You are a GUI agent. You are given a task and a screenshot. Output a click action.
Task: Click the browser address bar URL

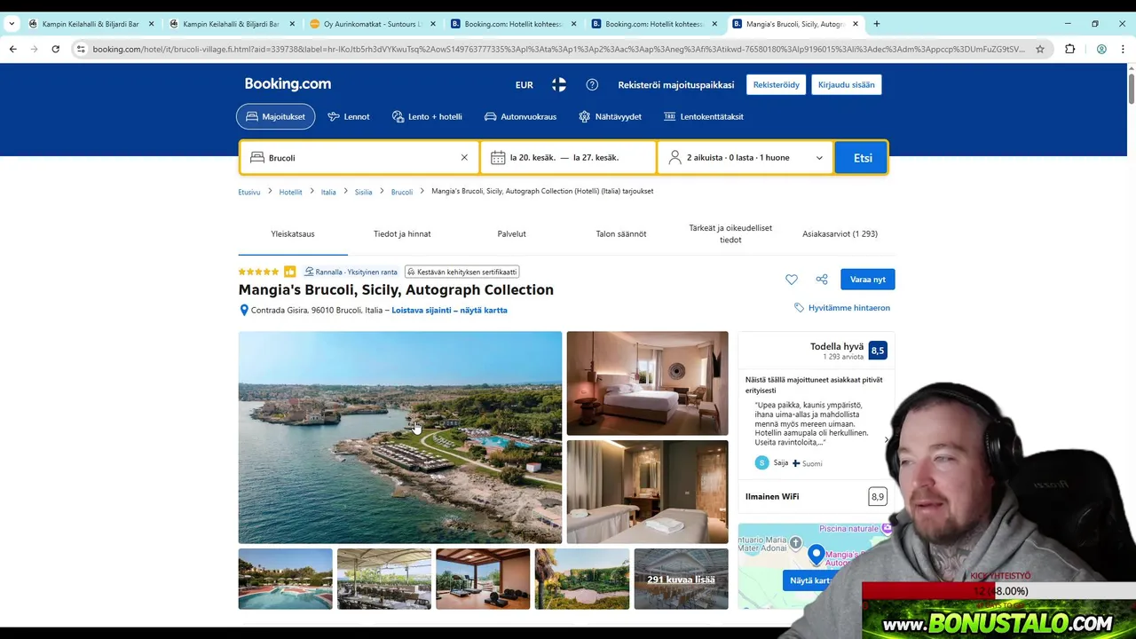click(559, 49)
